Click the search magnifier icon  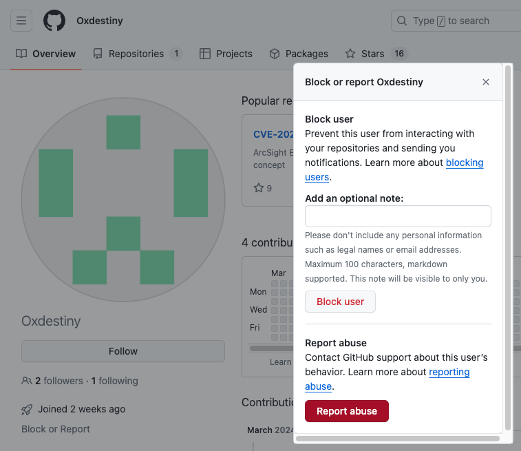tap(402, 21)
